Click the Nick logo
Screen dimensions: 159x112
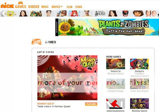coord(7,6)
